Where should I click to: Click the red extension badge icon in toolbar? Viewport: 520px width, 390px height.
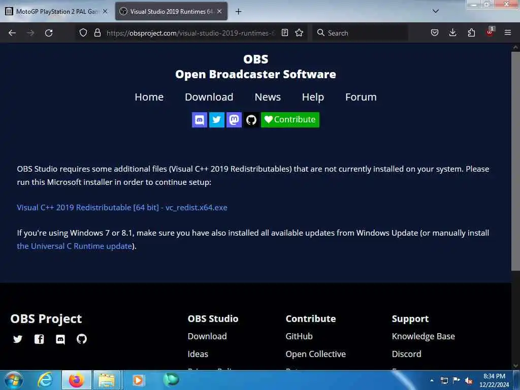coord(490,32)
